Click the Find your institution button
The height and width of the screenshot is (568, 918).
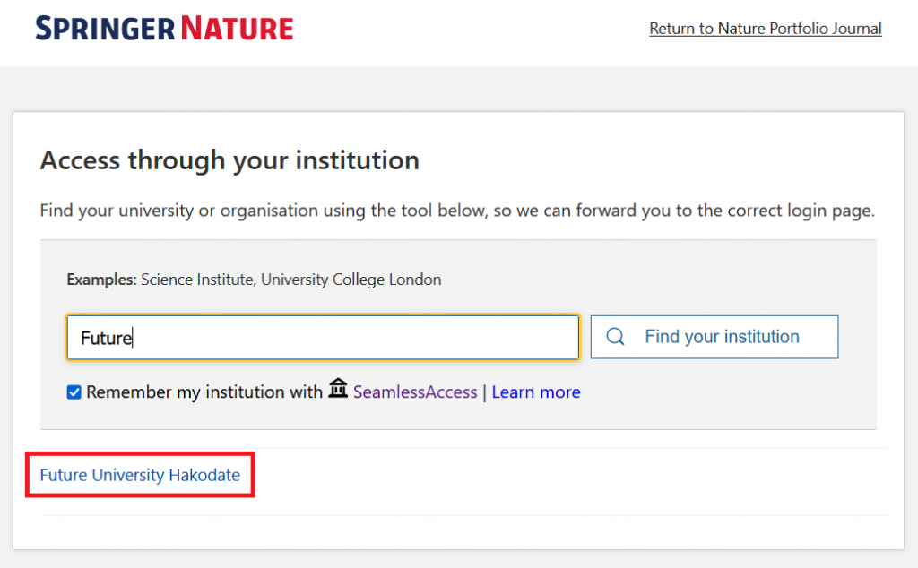coord(714,337)
